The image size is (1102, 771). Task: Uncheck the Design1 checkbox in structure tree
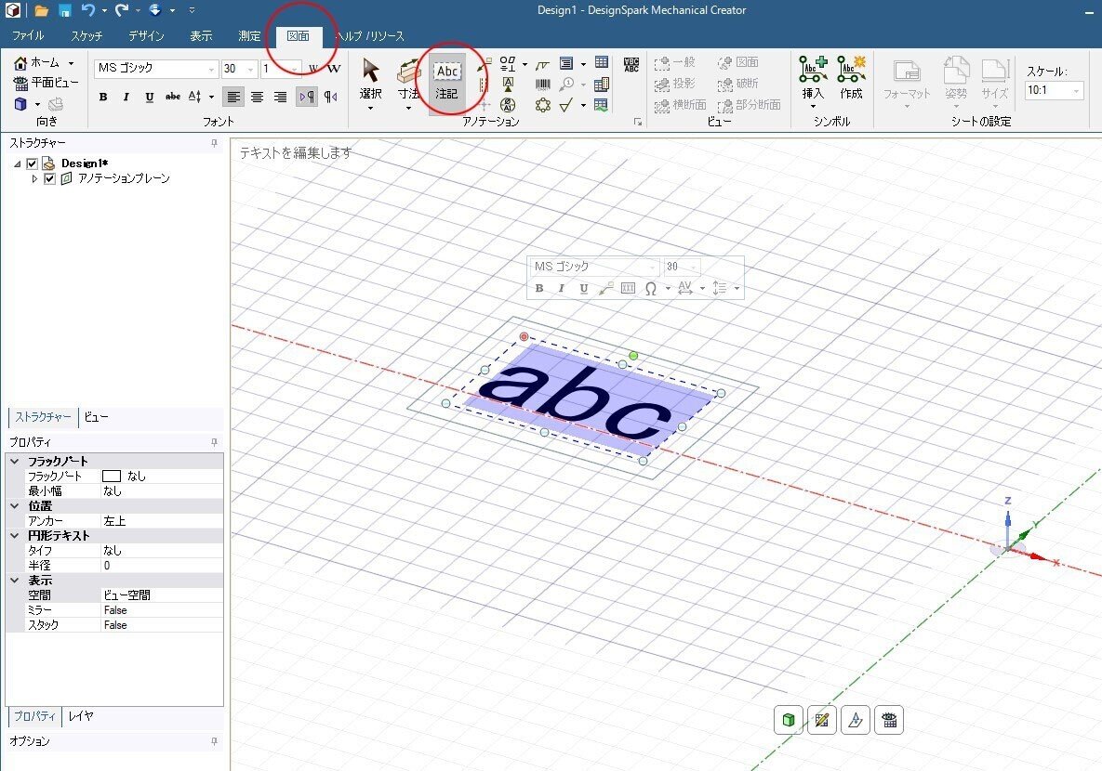pos(32,163)
